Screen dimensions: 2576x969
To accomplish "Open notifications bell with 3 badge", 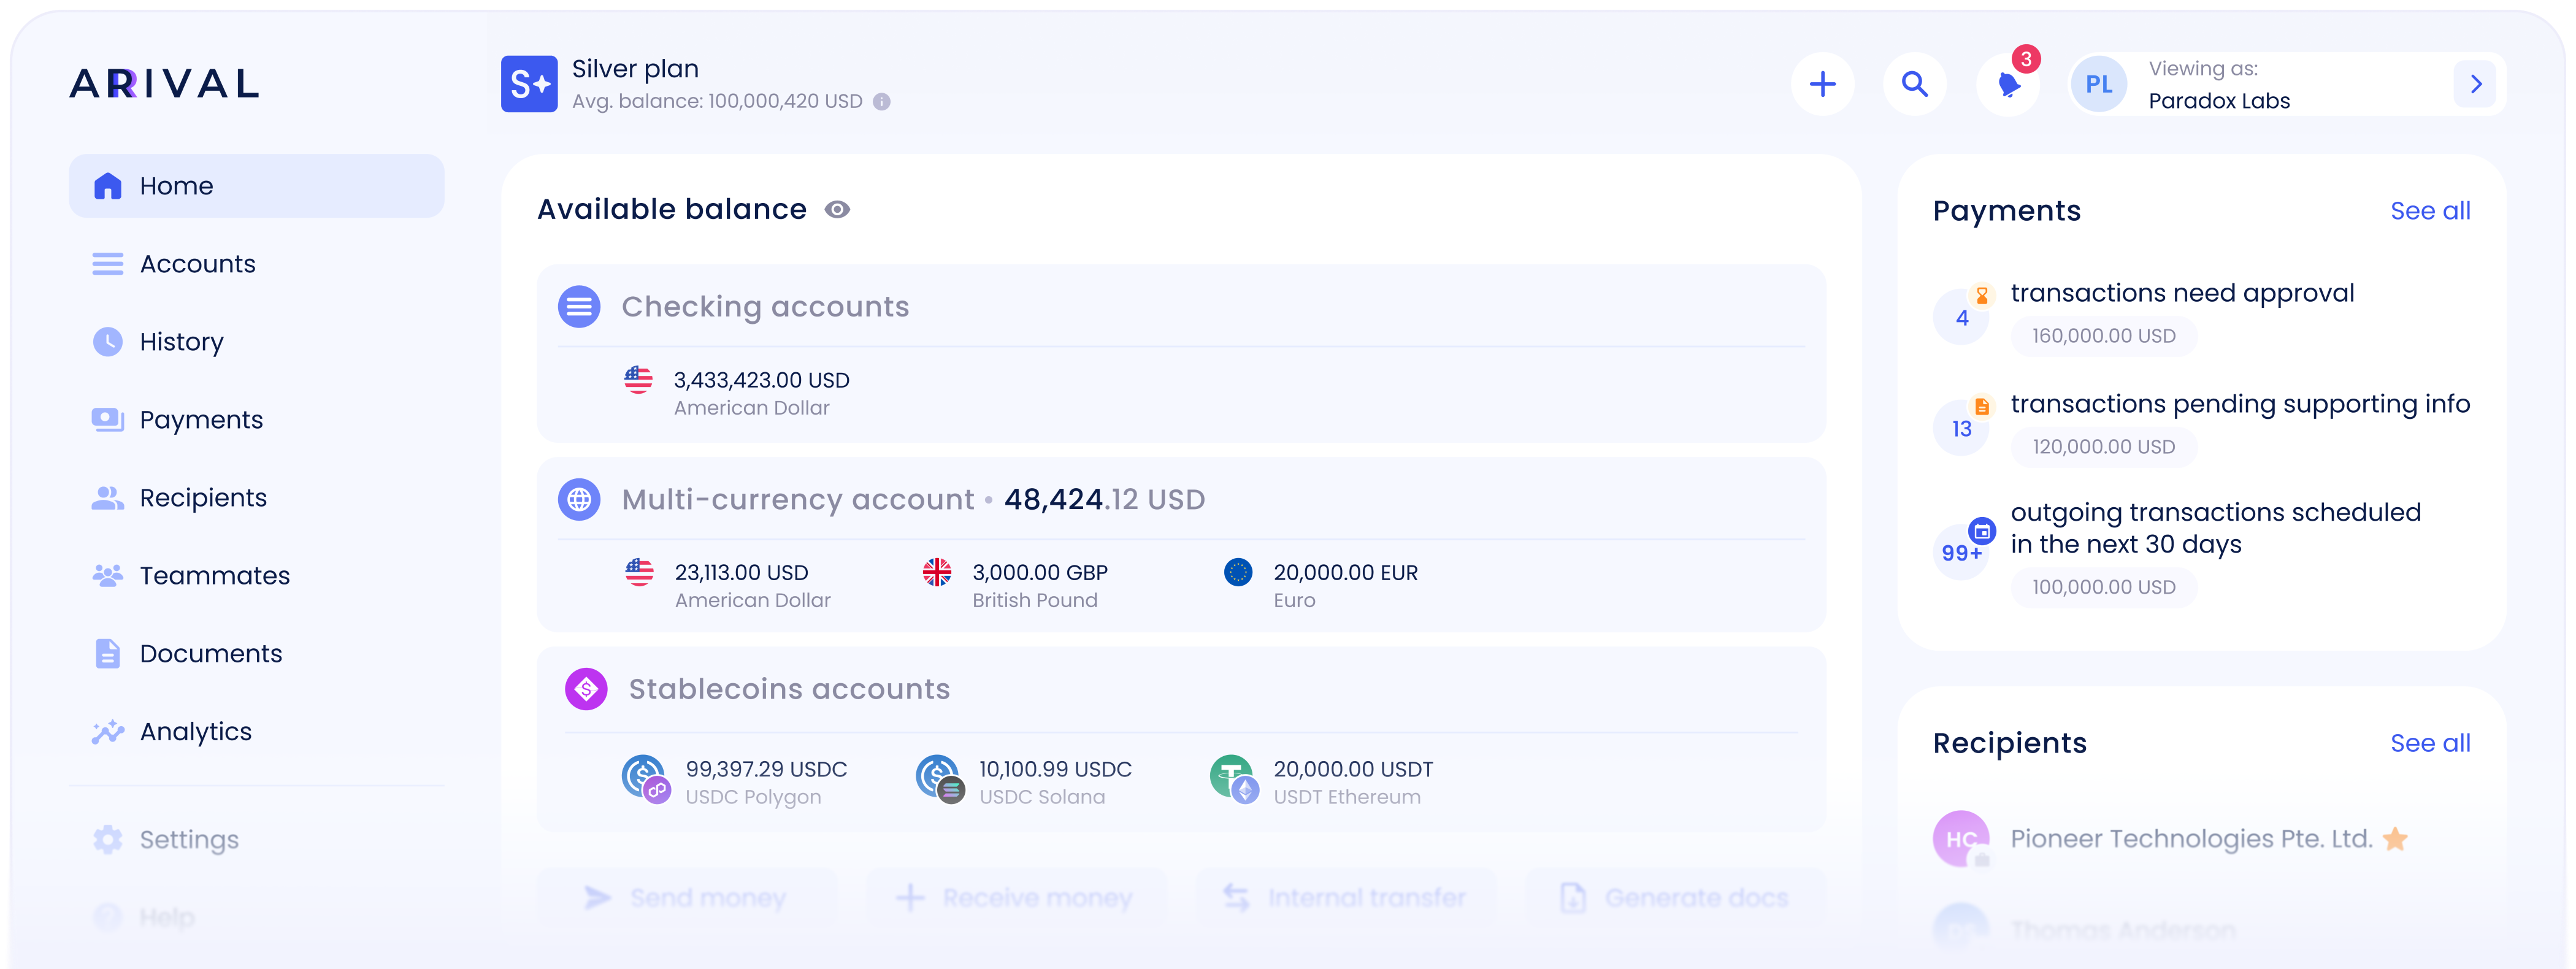I will coord(2008,84).
